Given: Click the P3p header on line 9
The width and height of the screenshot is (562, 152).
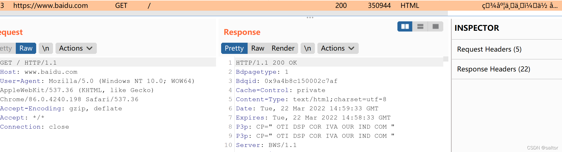Looking at the screenshot, I should (x=315, y=136).
